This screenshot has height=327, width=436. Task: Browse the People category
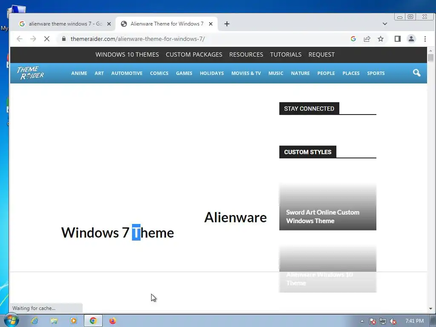click(326, 73)
